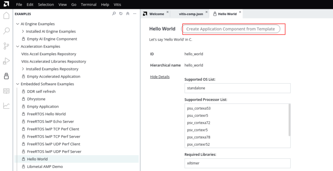Open the Welcome home icon in sidebar

coord(7,16)
